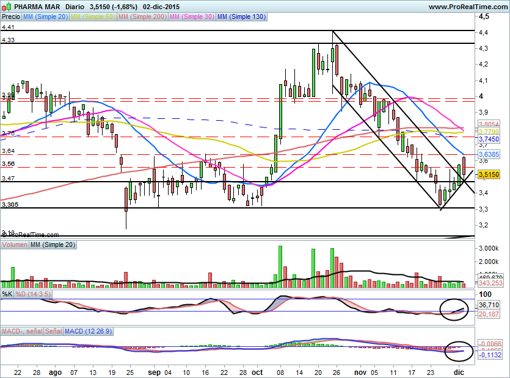The image size is (510, 378).
Task: Click the oct date axis label
Action: point(257,373)
